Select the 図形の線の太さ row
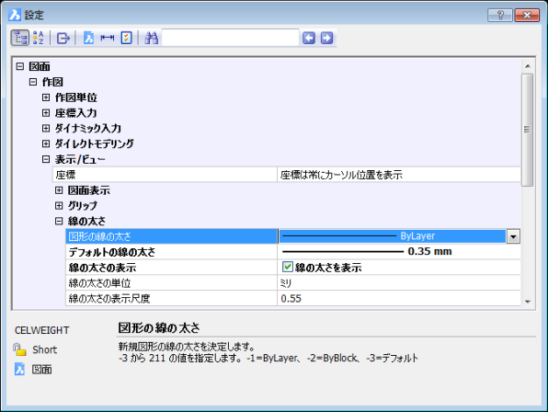548x412 pixels. click(293, 236)
